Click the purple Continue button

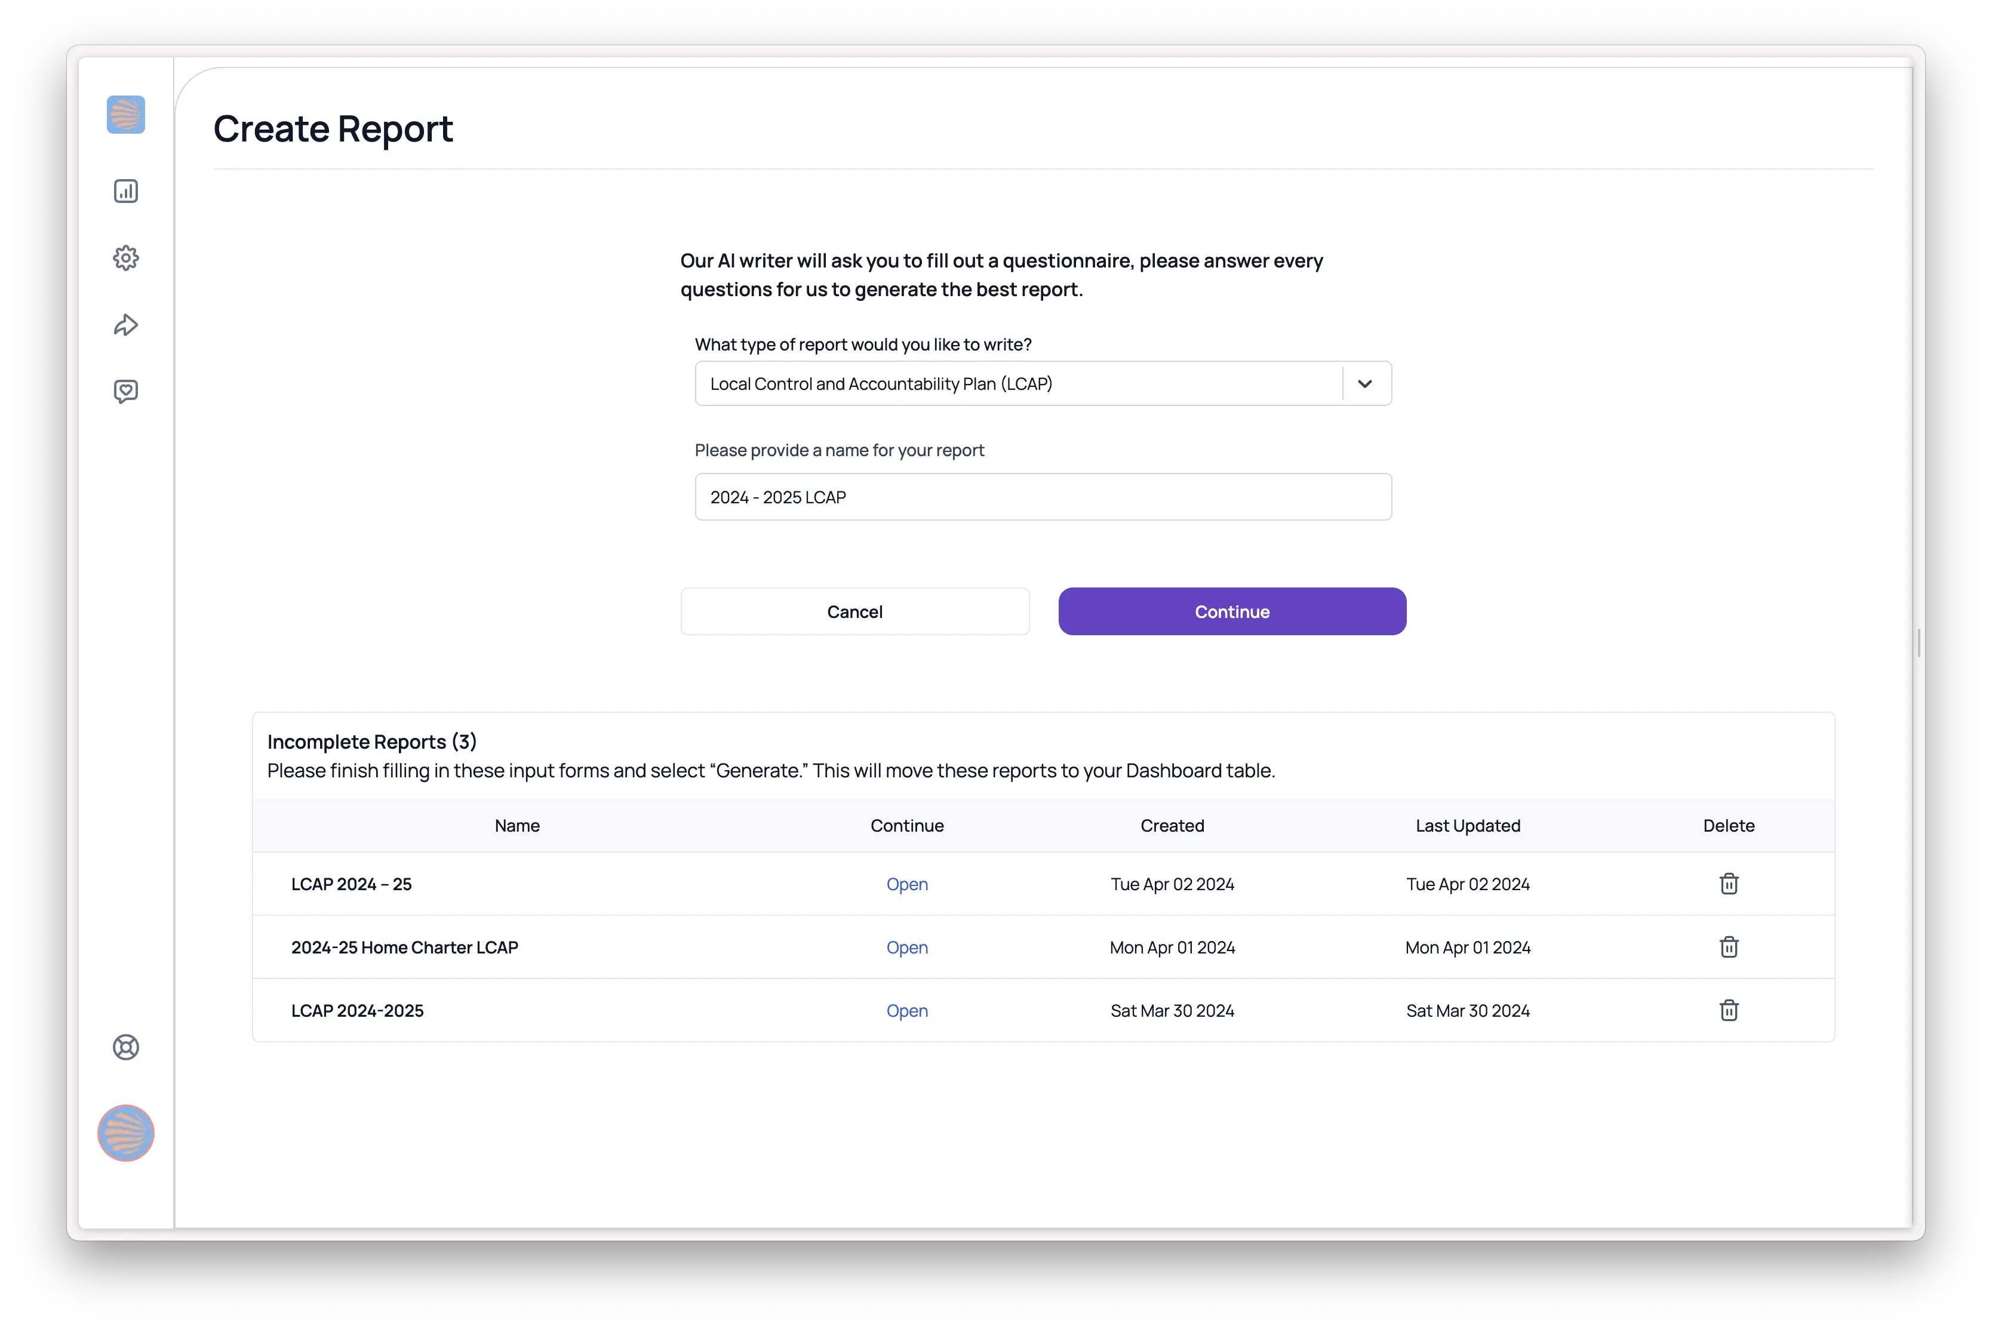pos(1232,611)
